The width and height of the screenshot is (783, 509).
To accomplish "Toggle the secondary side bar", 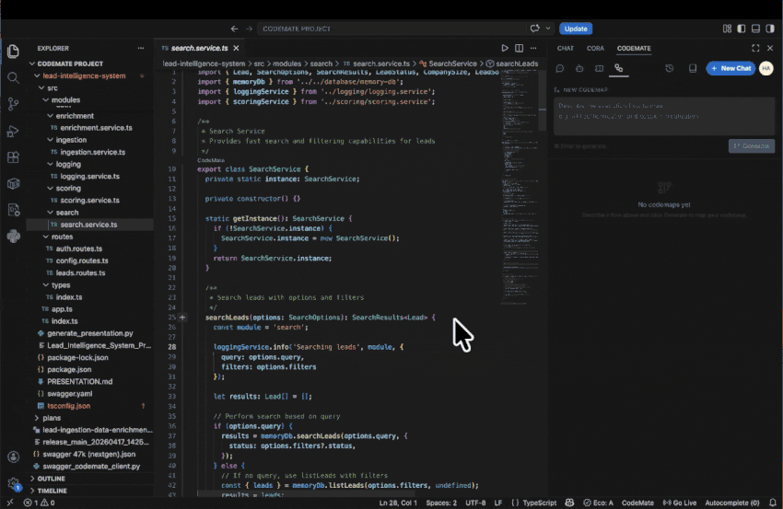I will 770,29.
